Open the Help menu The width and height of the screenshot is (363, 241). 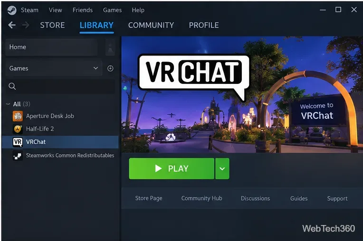138,10
